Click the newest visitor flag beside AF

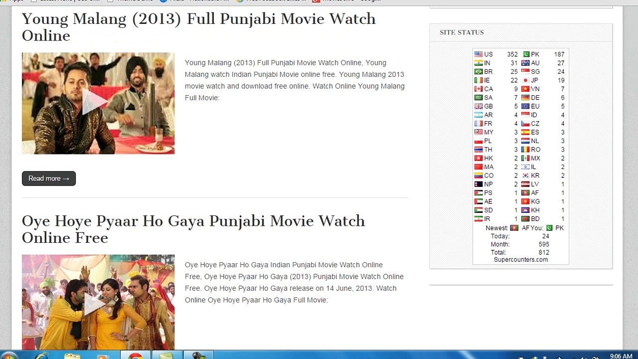514,228
